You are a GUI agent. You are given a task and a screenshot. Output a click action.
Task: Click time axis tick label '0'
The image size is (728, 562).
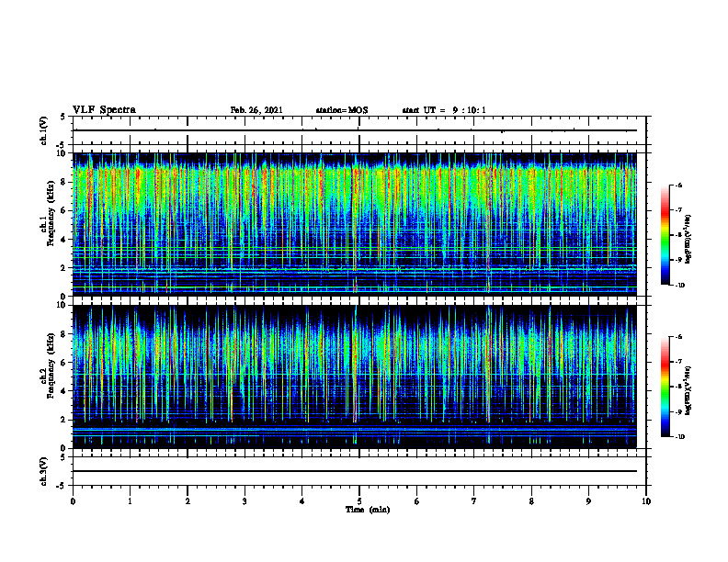[x=73, y=501]
